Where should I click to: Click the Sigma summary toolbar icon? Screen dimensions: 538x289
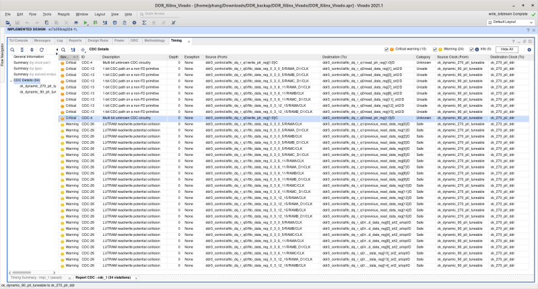tap(144, 23)
